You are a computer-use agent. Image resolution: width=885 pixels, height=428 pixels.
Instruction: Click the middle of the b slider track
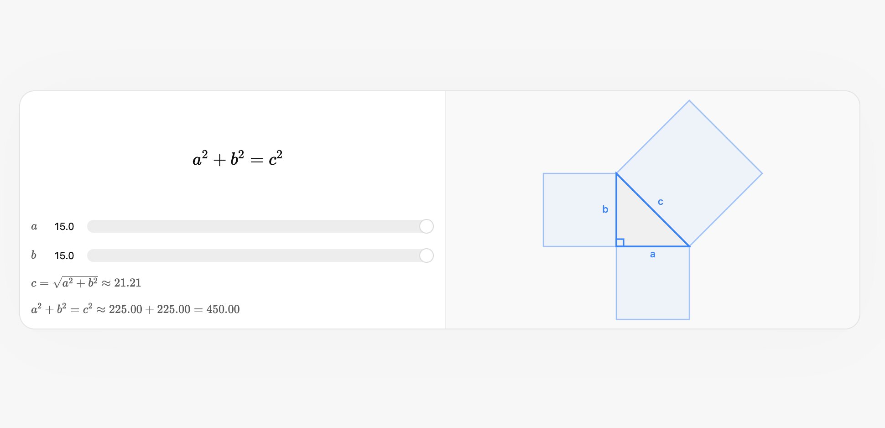[x=260, y=256]
